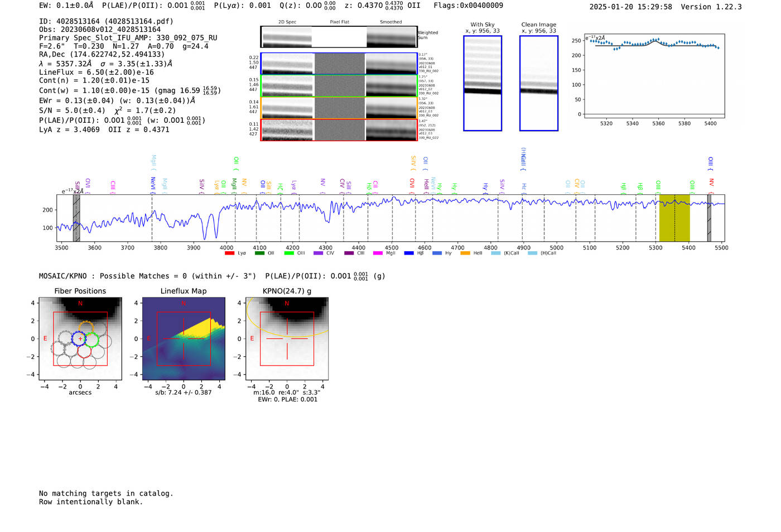Select the blue-bordered fiber spectrum row
781x532 pixels.
(339, 64)
